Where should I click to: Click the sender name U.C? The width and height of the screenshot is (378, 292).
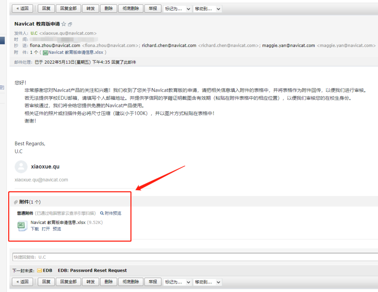(x=34, y=33)
